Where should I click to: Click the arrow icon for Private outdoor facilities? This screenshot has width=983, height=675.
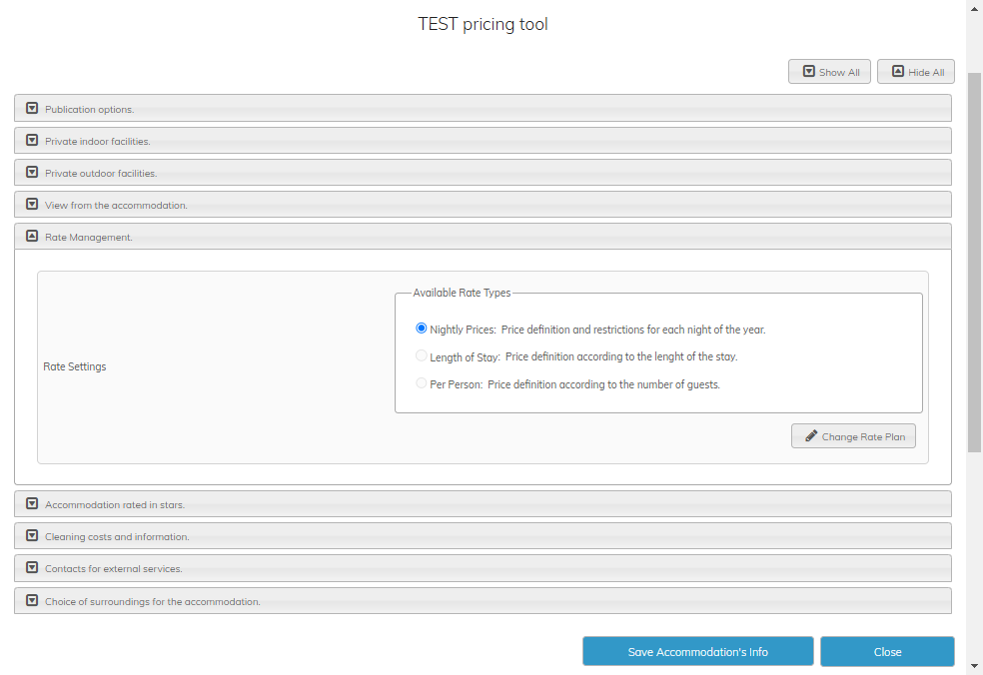point(32,173)
